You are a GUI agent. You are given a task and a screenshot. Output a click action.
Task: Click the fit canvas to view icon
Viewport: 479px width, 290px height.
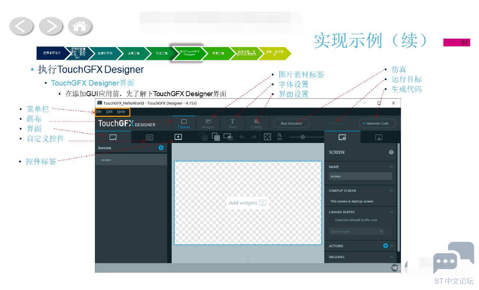pos(267,137)
